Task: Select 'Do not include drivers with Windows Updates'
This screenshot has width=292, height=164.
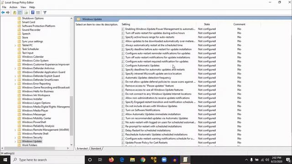Action: [151, 106]
